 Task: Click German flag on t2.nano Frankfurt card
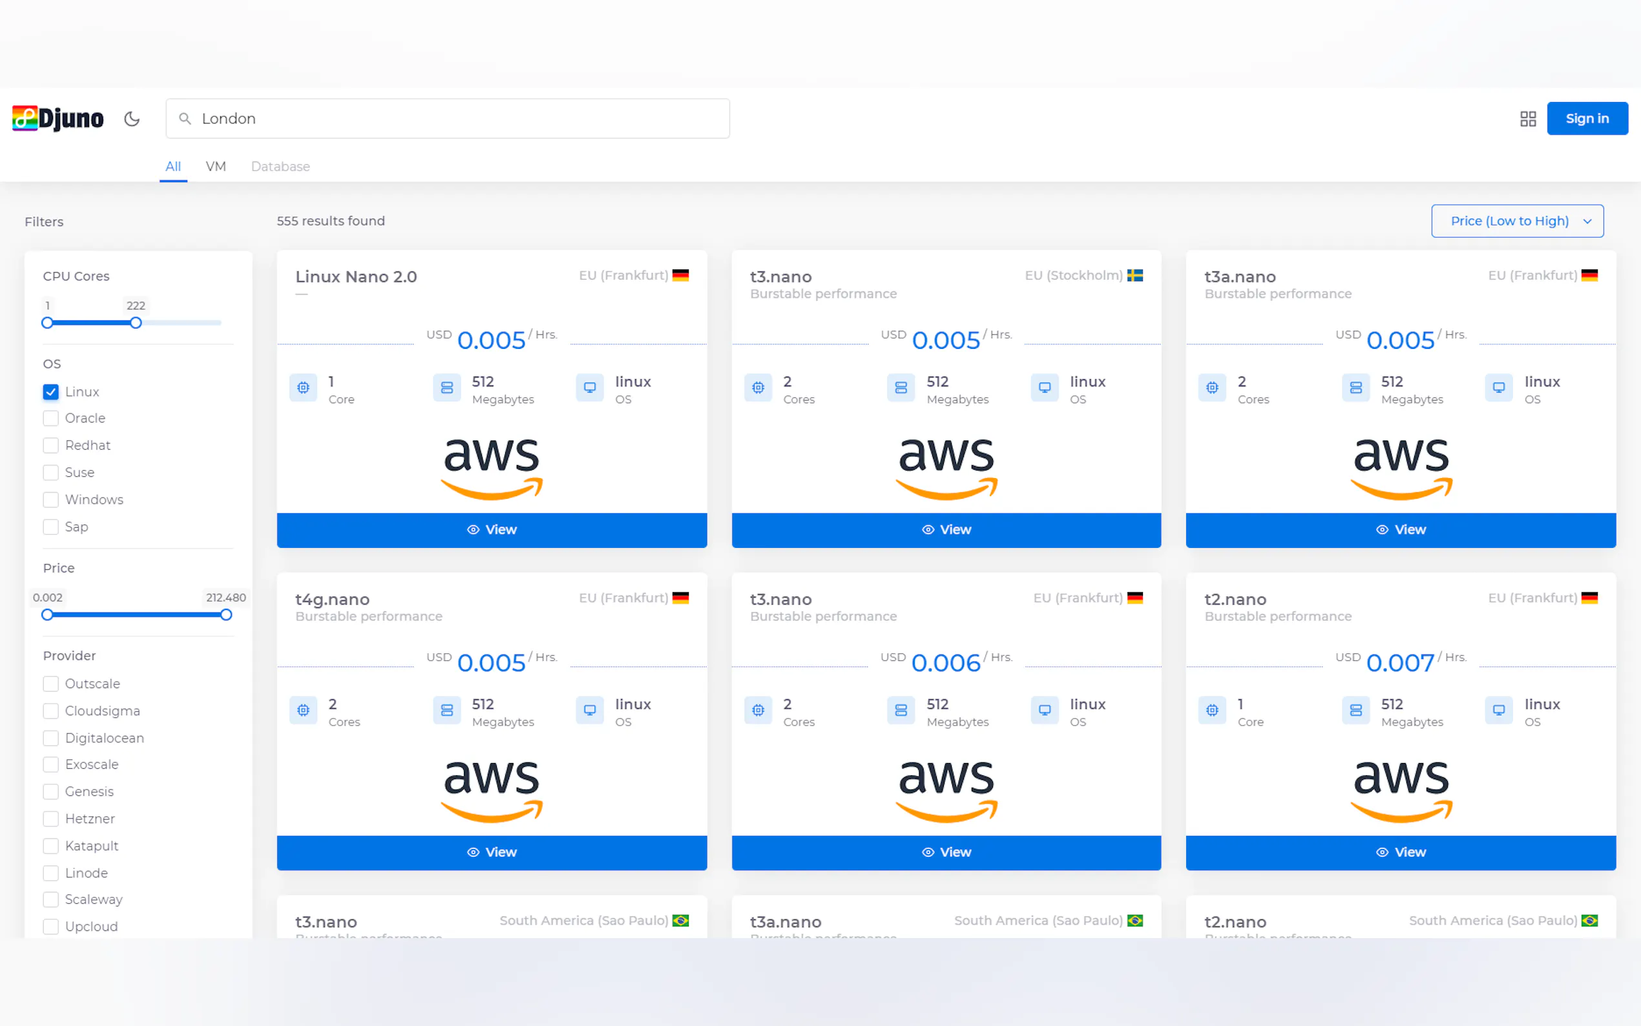1589,598
